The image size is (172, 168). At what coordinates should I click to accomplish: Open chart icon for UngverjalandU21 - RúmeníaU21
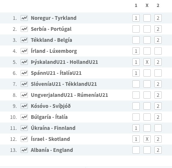24,95
